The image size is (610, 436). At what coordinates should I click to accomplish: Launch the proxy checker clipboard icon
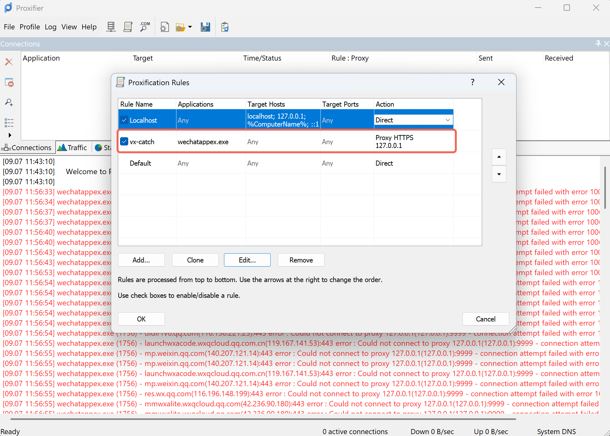(x=225, y=27)
